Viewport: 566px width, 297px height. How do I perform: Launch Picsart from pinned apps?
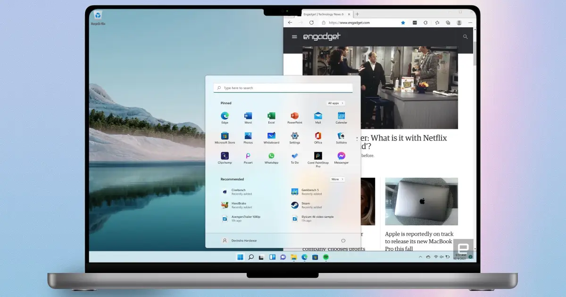[x=248, y=156]
